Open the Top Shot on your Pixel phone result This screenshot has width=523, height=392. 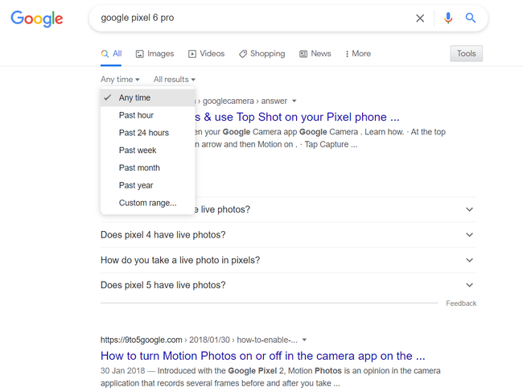click(x=297, y=117)
